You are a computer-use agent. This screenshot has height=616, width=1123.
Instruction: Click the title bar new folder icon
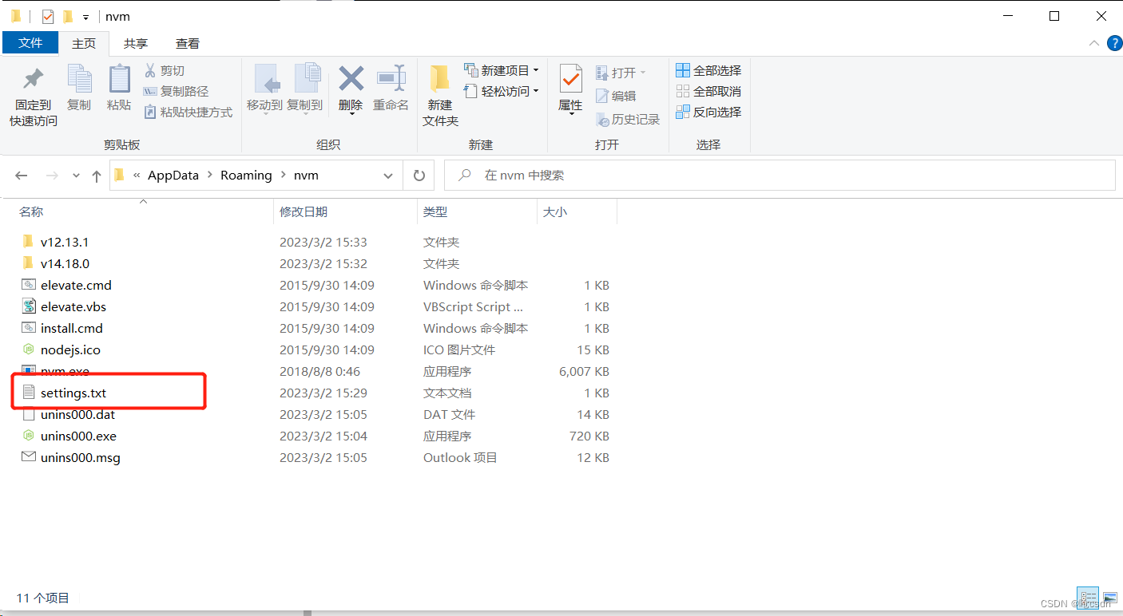pos(68,16)
